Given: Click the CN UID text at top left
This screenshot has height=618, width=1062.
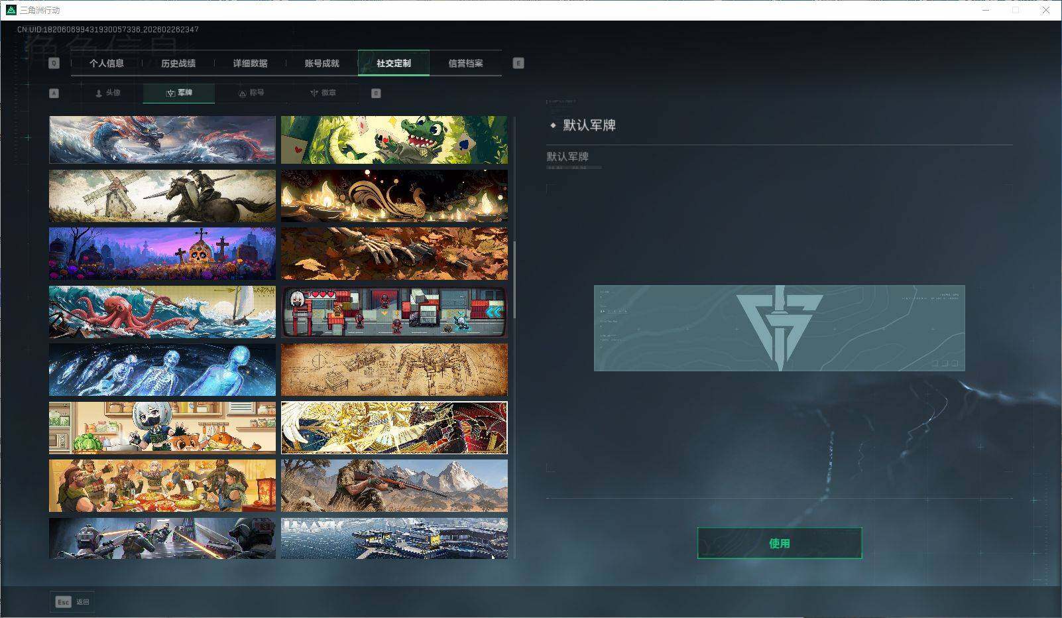Looking at the screenshot, I should [108, 29].
